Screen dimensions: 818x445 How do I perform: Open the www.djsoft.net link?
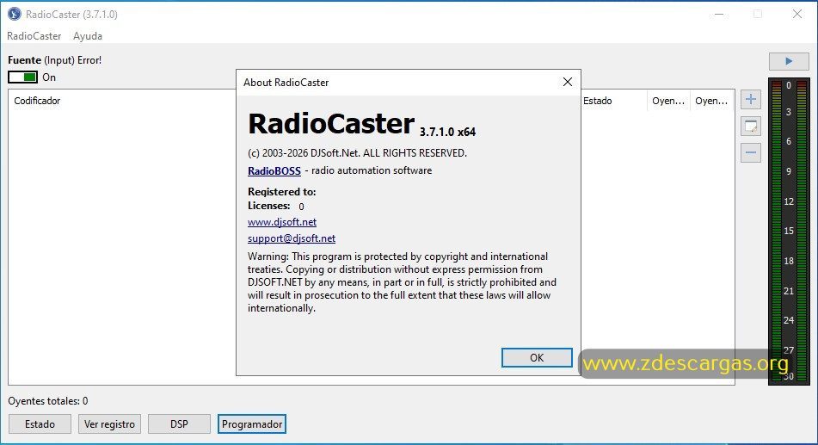[282, 222]
